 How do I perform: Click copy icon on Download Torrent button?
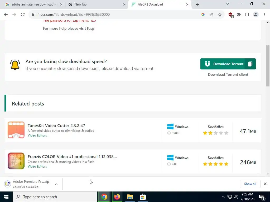[x=250, y=64]
